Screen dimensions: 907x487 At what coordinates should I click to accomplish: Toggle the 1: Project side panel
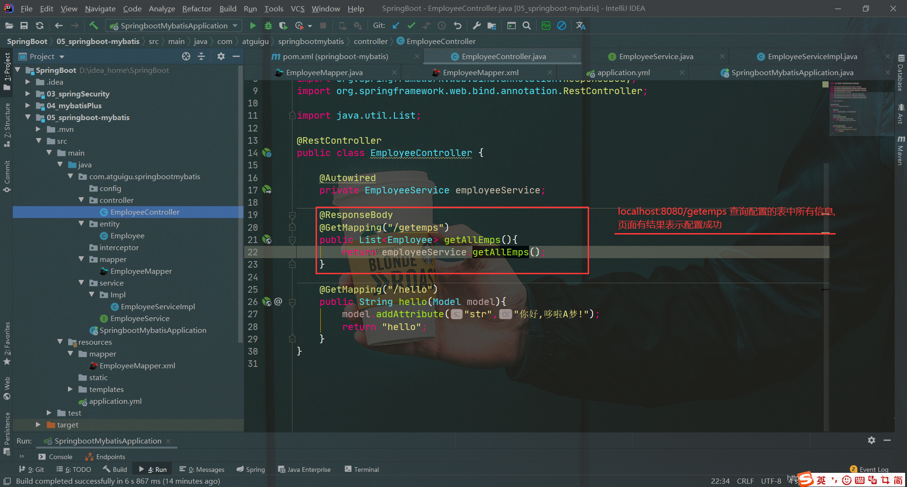(x=7, y=71)
